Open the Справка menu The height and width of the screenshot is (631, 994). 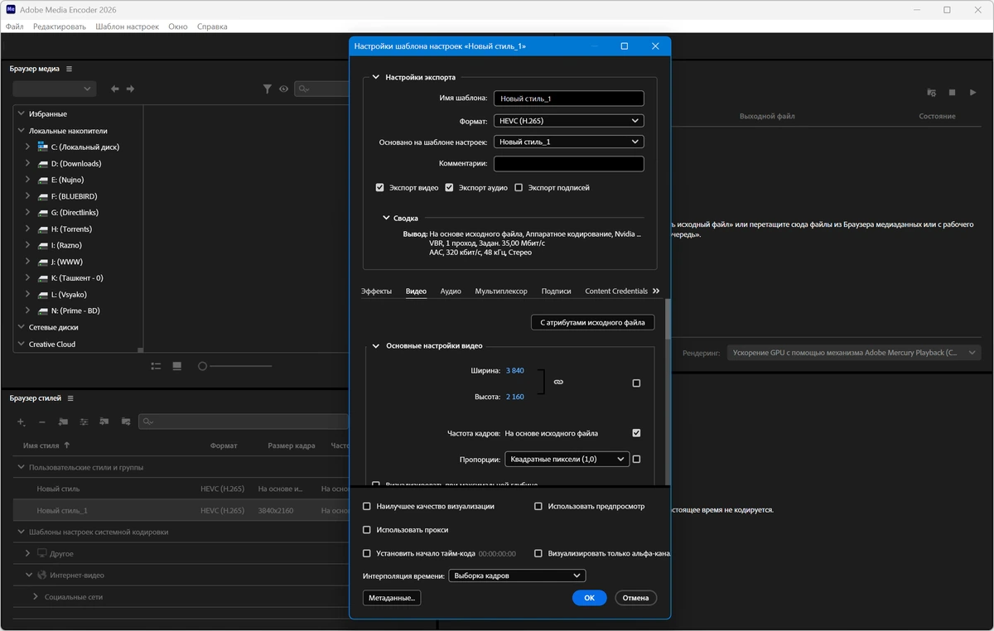212,26
